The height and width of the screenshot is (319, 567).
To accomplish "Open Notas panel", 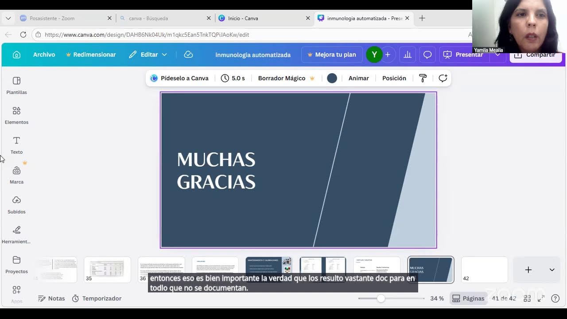I will [51, 299].
